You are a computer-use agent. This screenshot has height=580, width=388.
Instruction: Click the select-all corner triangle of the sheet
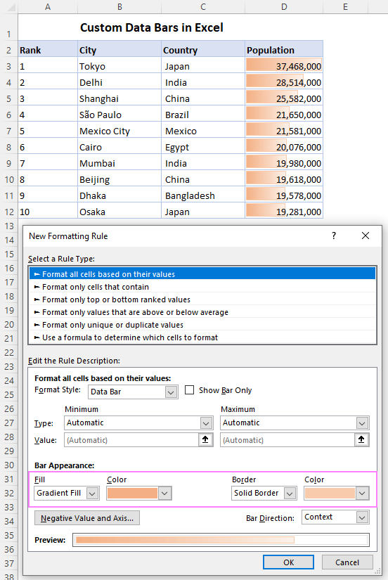[9, 6]
